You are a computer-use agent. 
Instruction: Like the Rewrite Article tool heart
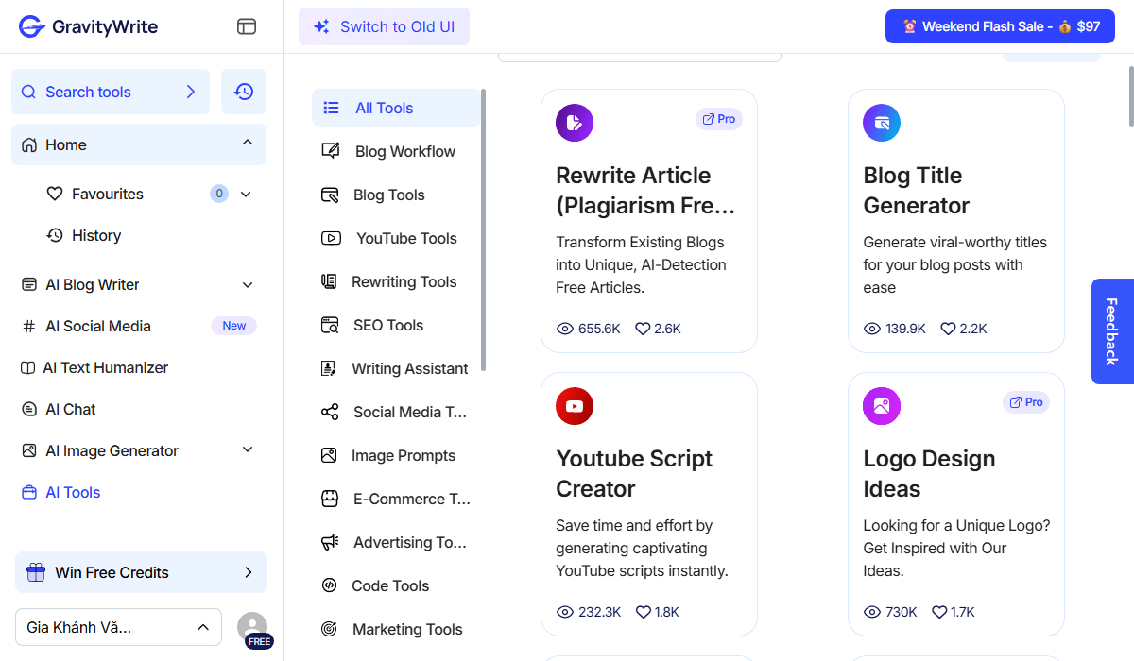point(643,329)
